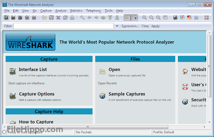Click the vertical scrollbar up arrow

pos(210,33)
